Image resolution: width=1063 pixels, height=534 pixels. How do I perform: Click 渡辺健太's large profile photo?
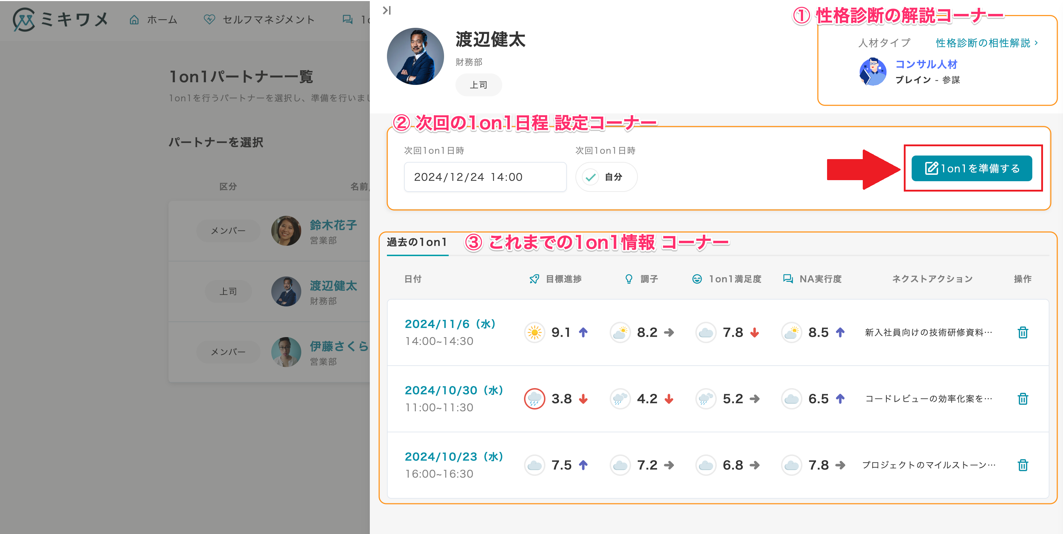click(415, 56)
